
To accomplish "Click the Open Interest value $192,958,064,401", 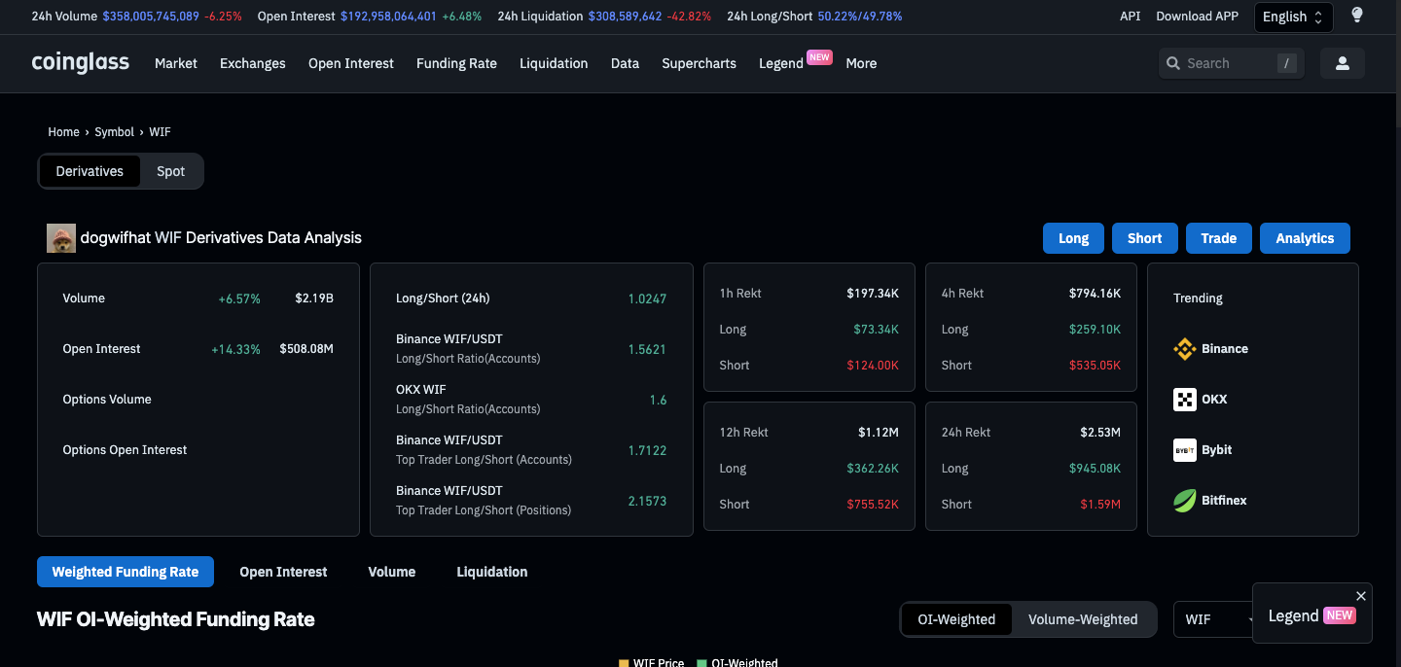I will pyautogui.click(x=388, y=17).
